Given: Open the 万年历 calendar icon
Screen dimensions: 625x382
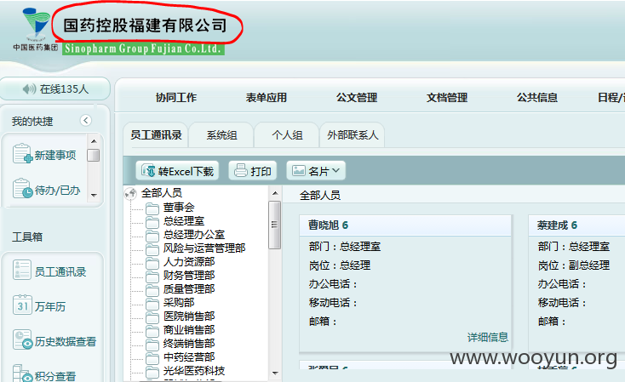Looking at the screenshot, I should tap(22, 305).
